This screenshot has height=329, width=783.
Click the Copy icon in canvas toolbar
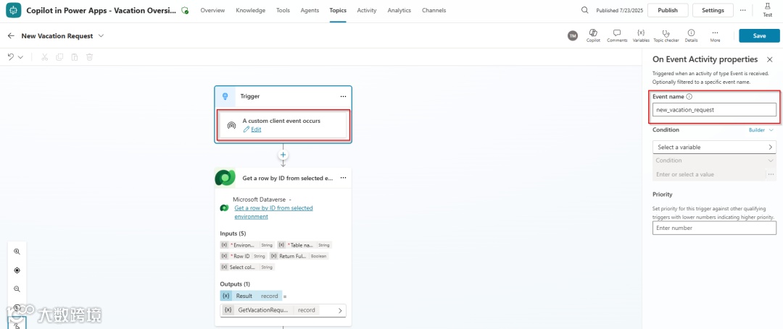(x=59, y=57)
